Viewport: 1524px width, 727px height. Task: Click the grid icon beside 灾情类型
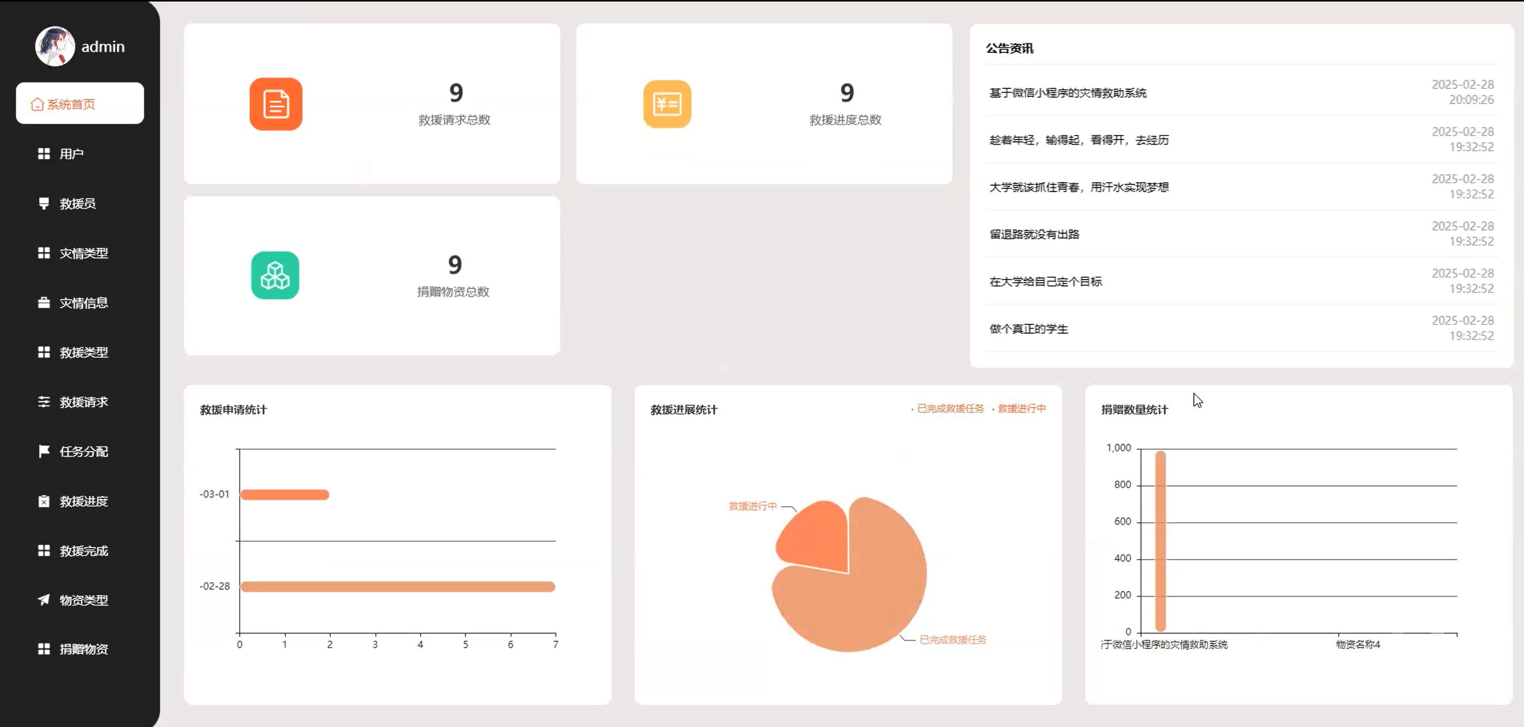click(44, 253)
